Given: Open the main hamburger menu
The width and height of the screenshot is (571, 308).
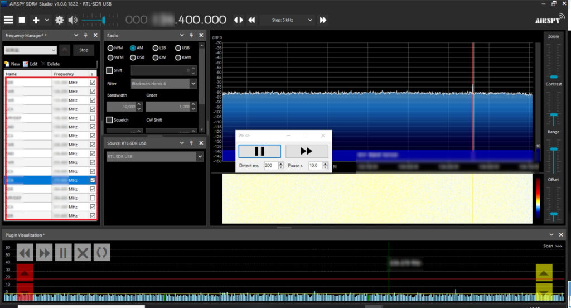Looking at the screenshot, I should pyautogui.click(x=8, y=20).
